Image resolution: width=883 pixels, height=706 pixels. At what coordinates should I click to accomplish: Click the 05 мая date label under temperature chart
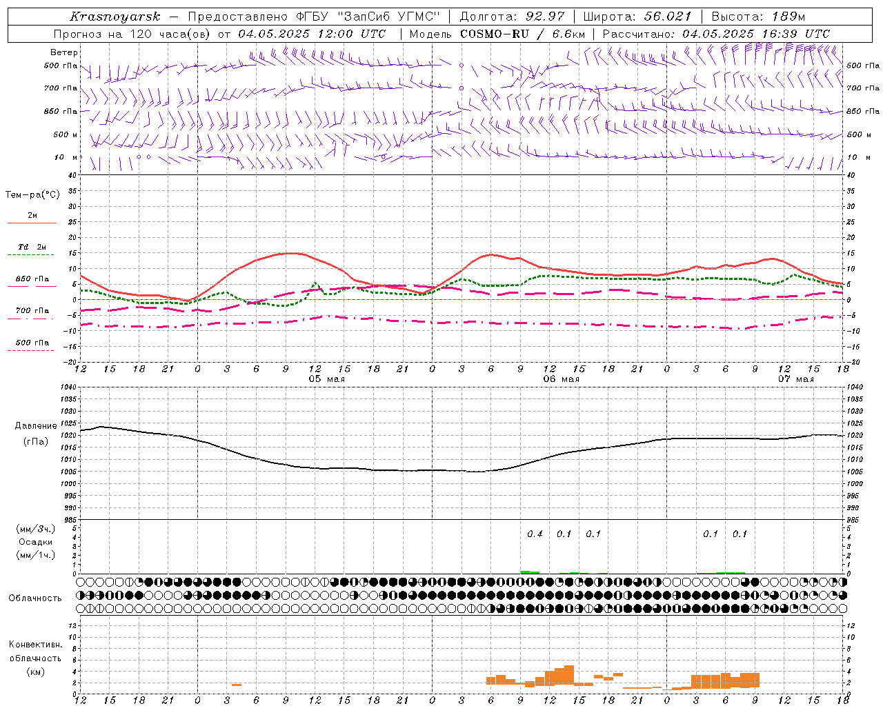tap(326, 379)
